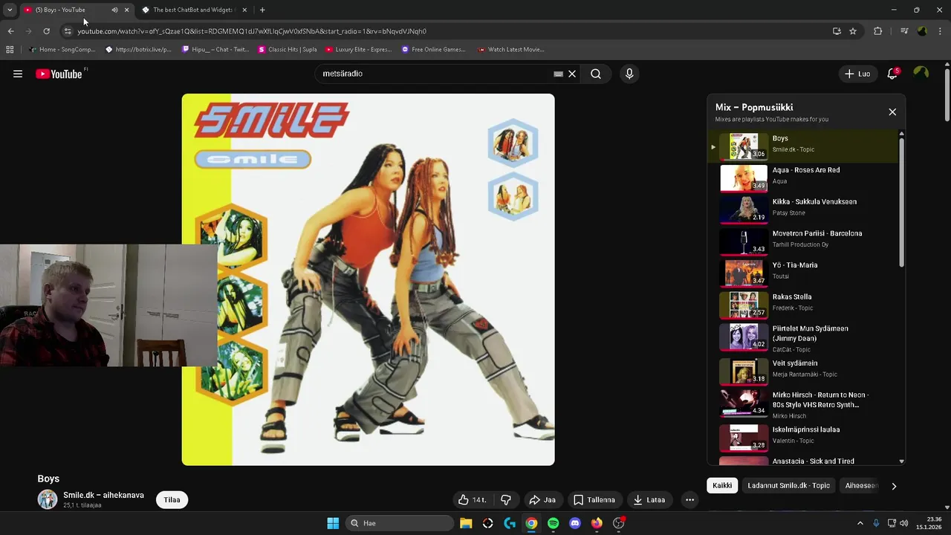
Task: Open Watch Latest Movie bookmark
Action: (x=511, y=50)
